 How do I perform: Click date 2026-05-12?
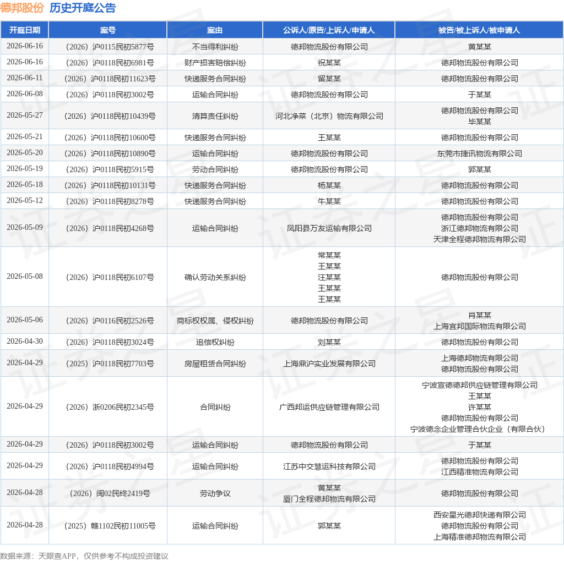[x=24, y=200]
